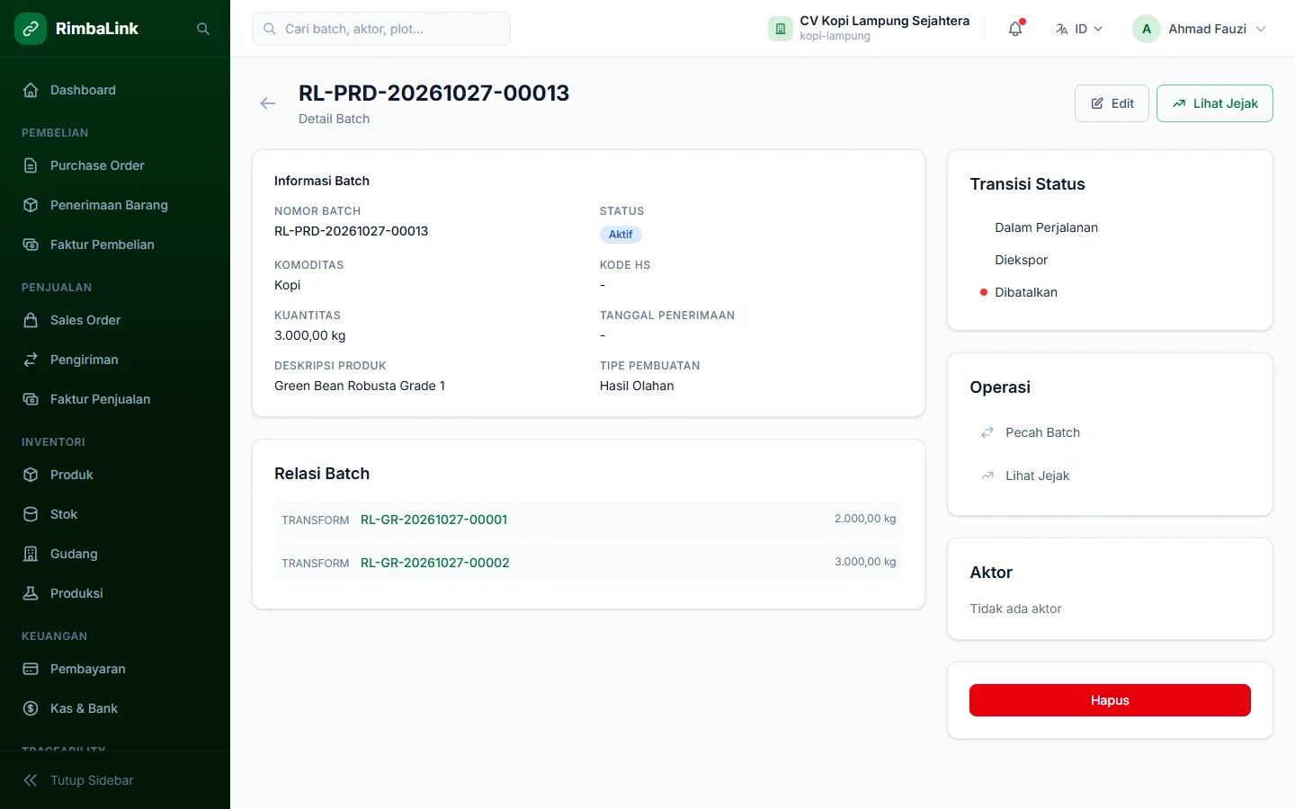Click the Produksi stamp icon
The width and height of the screenshot is (1295, 809).
pos(31,593)
